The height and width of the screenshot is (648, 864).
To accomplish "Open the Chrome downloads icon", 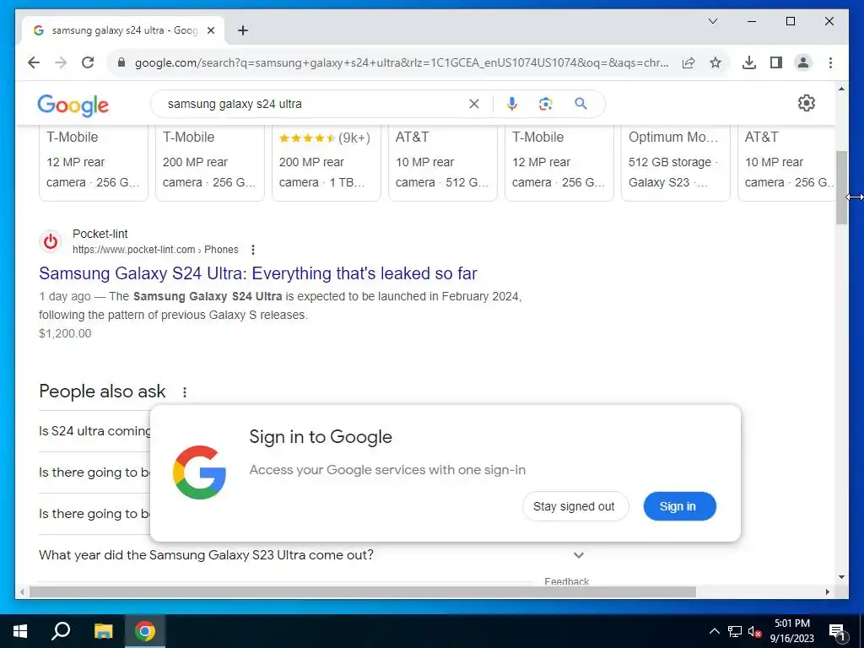I will click(749, 62).
